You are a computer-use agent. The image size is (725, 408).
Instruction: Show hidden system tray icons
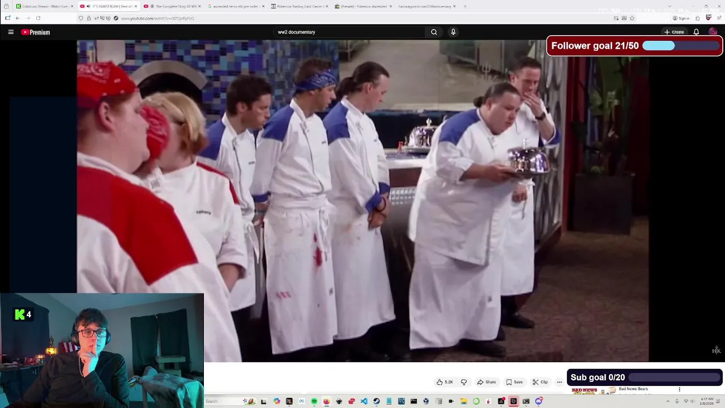(x=668, y=401)
